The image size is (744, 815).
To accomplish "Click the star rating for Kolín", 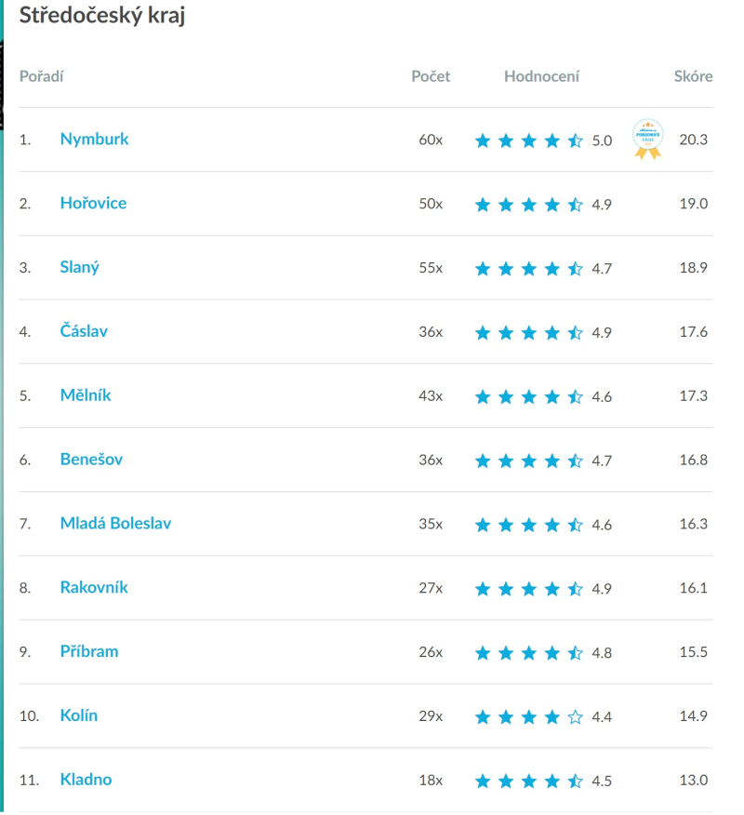I will click(528, 717).
